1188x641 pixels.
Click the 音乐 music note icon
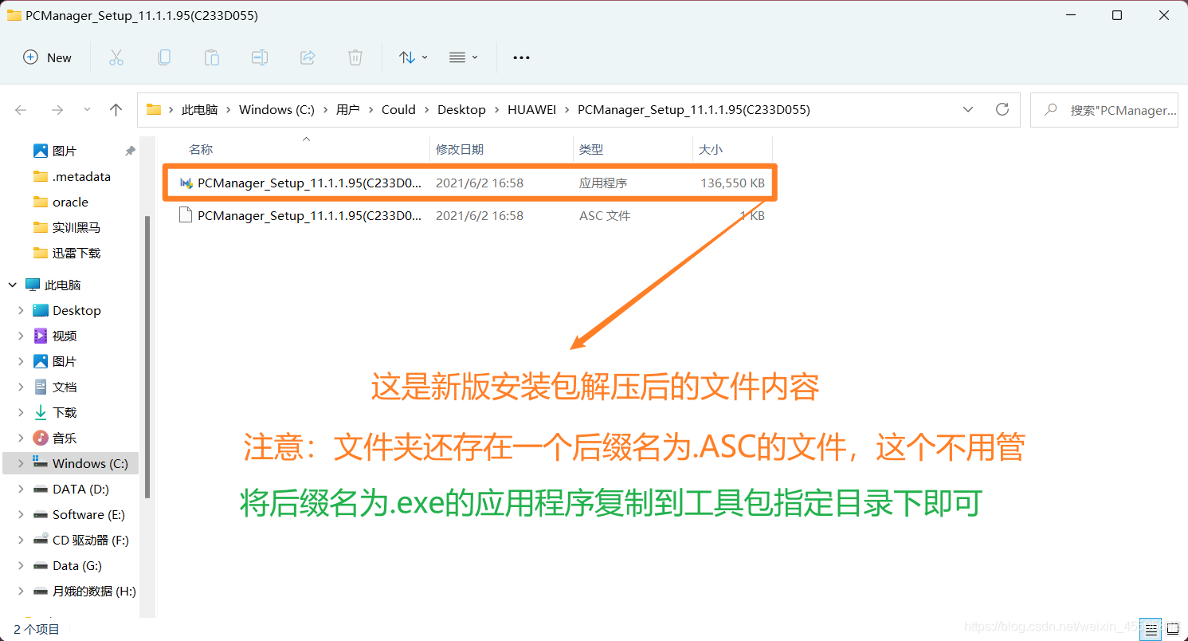pos(41,438)
